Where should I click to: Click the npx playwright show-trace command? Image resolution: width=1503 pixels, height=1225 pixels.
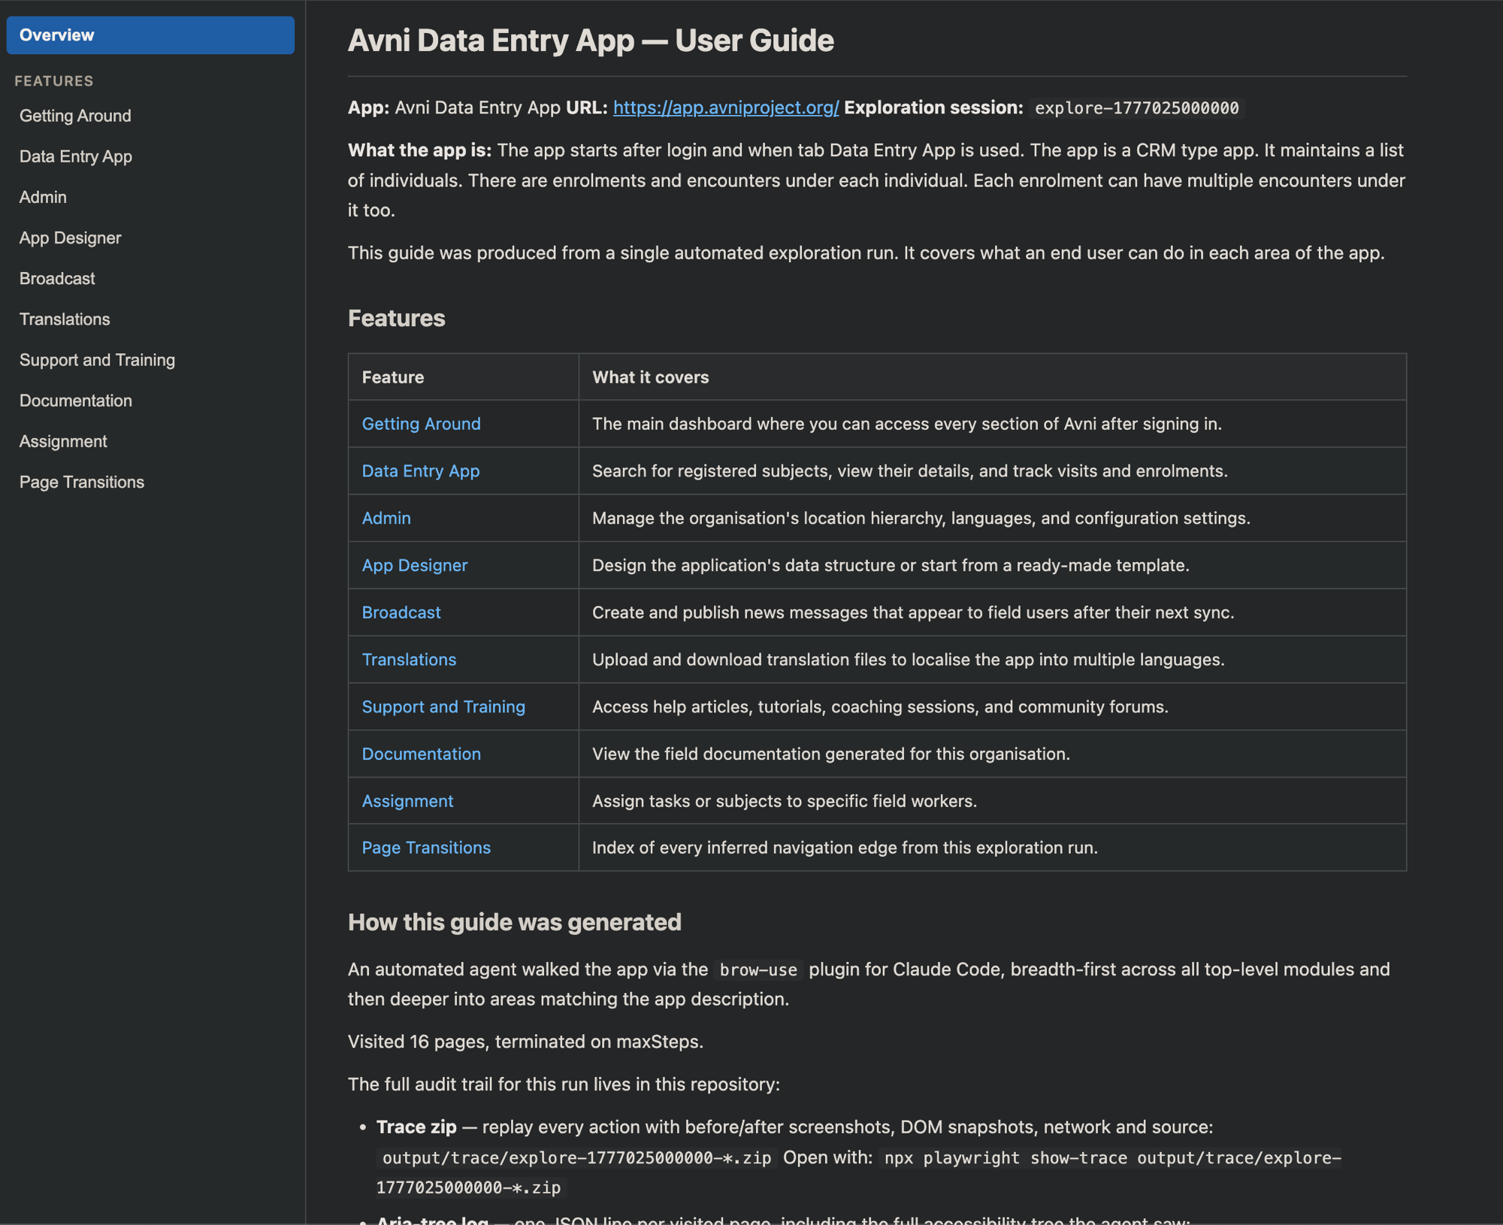pyautogui.click(x=858, y=1172)
